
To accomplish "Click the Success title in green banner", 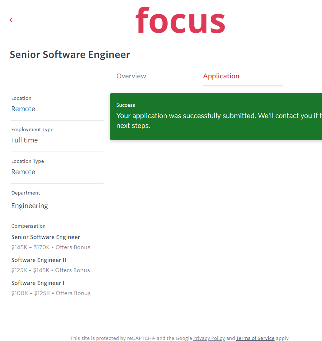I will (x=125, y=105).
